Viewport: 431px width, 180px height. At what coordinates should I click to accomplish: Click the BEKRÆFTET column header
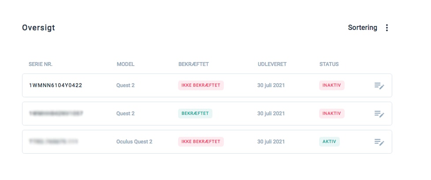pyautogui.click(x=193, y=64)
